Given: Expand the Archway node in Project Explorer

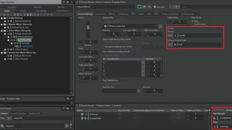Looking at the screenshot, I should pyautogui.click(x=12, y=43).
